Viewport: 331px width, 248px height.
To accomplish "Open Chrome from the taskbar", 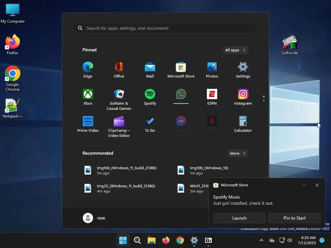I will [180, 240].
